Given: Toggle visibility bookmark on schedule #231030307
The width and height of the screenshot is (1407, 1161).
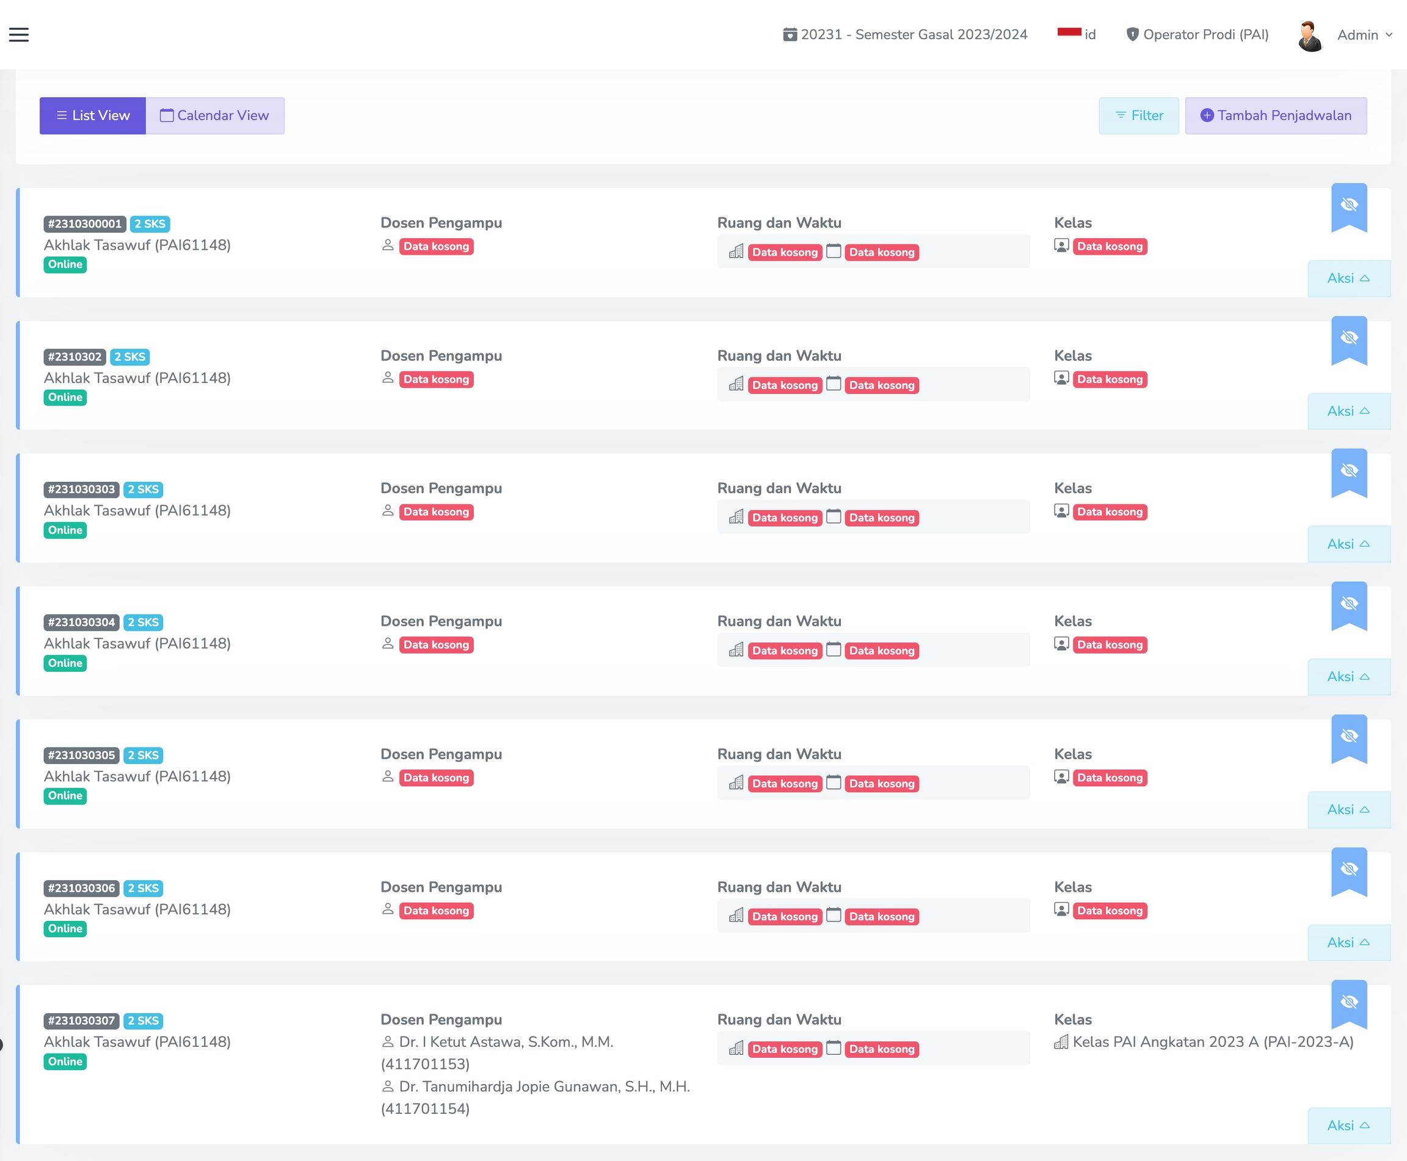Looking at the screenshot, I should 1349,1002.
